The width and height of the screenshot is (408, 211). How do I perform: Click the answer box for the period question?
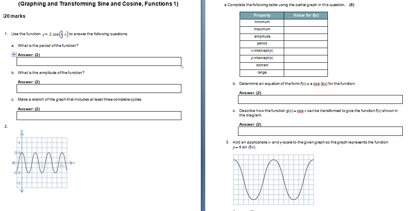tap(99, 61)
